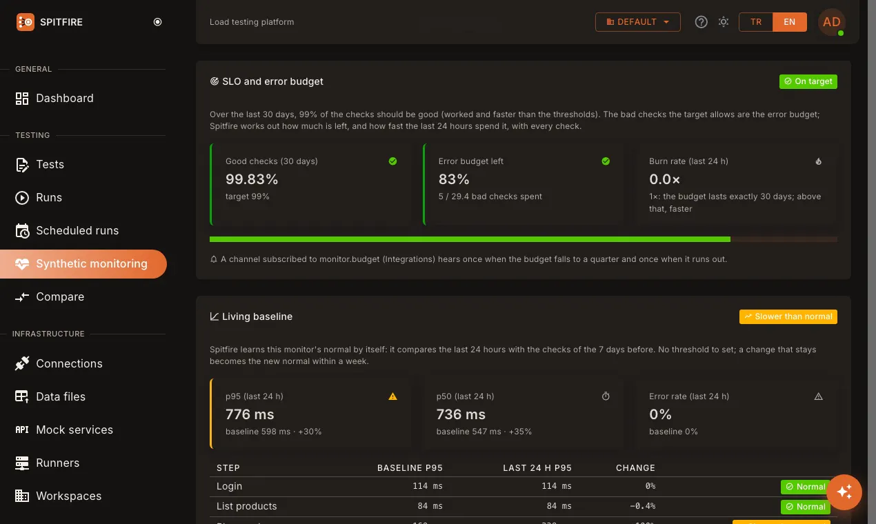Switch language to EN
The height and width of the screenshot is (524, 876).
790,22
